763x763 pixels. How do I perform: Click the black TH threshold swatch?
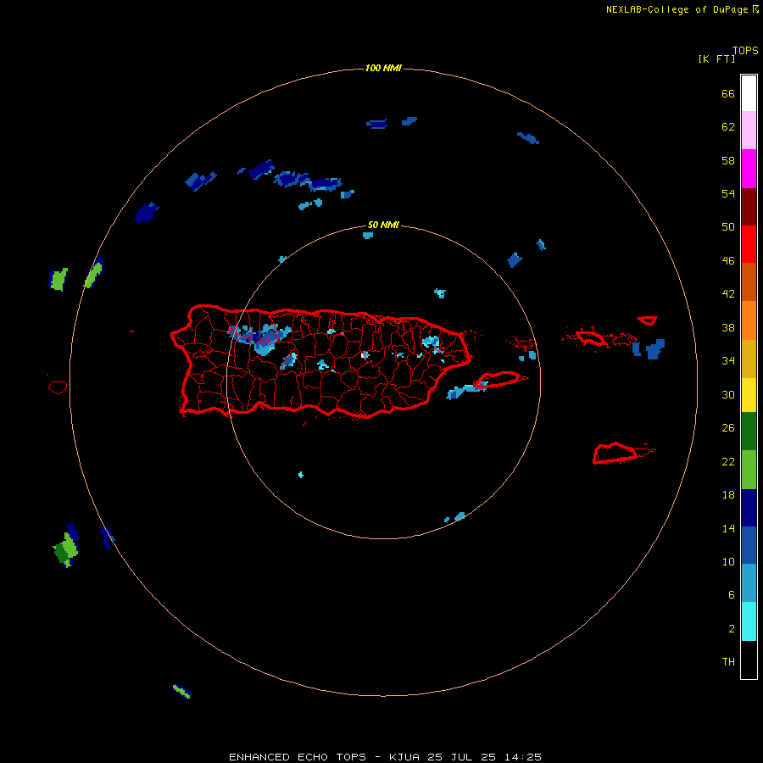click(749, 660)
